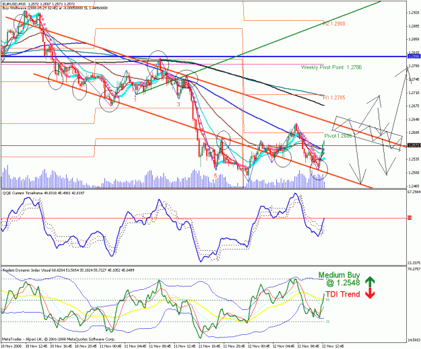Select the 'R1 1.2705' resistance label
Image resolution: width=421 pixels, height=349 pixels.
pos(334,98)
